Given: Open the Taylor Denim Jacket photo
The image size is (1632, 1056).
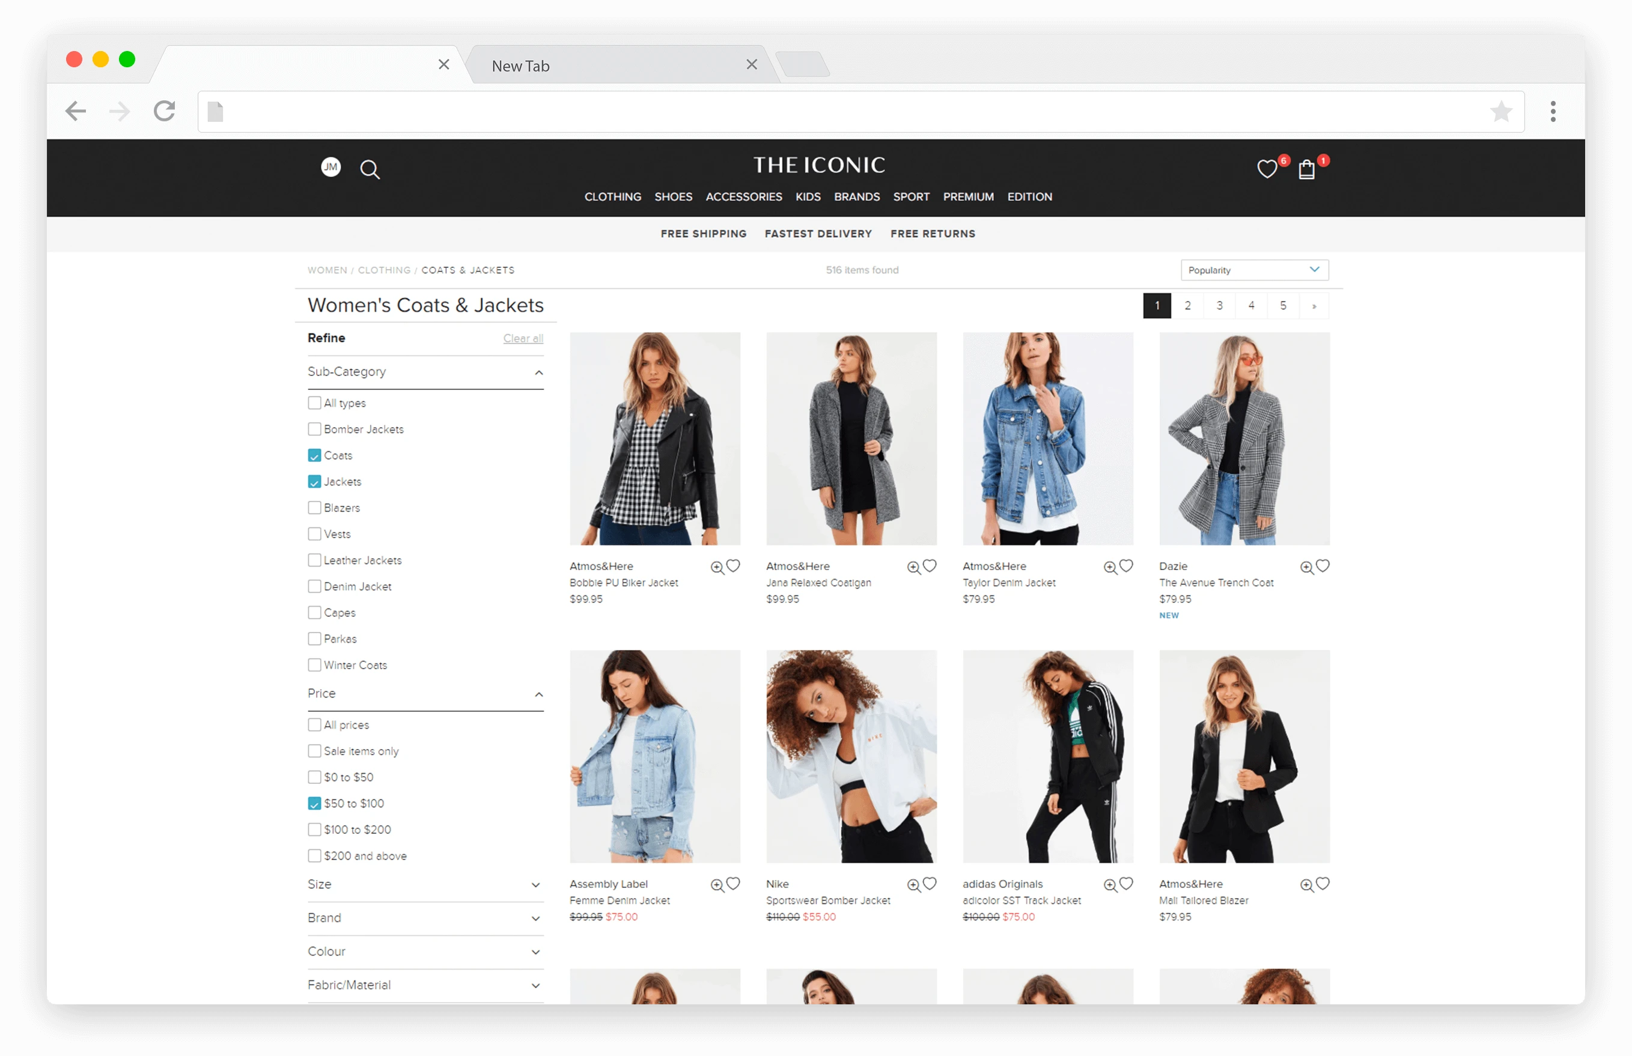Looking at the screenshot, I should click(x=1048, y=438).
